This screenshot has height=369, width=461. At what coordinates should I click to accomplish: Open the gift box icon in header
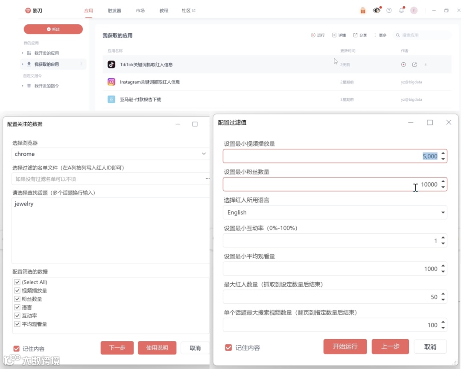(x=363, y=11)
